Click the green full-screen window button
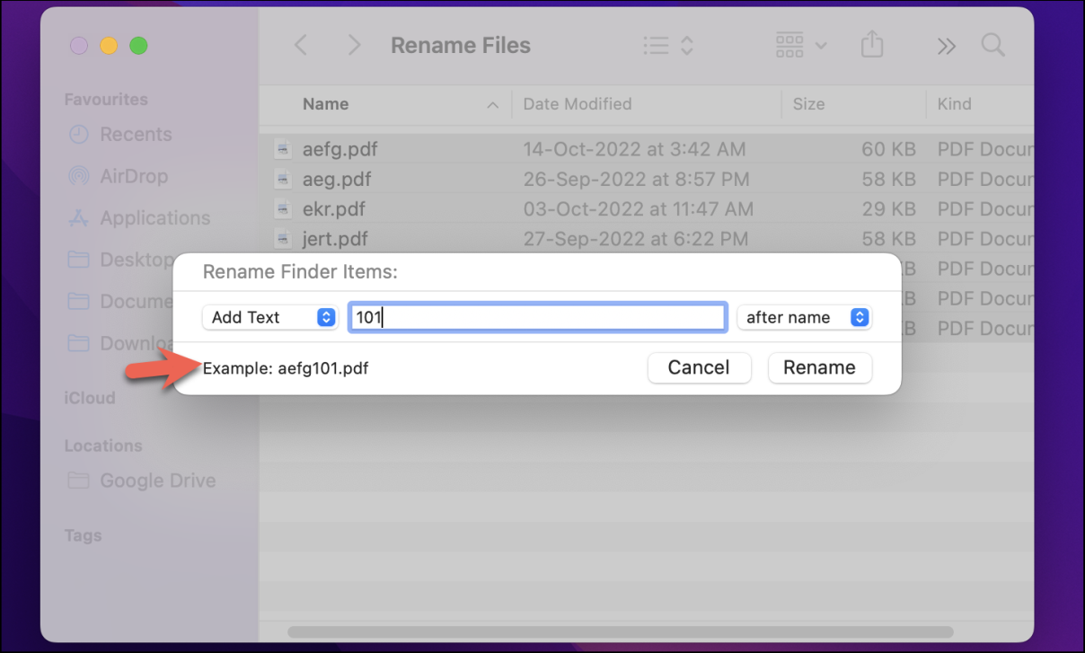This screenshot has width=1085, height=653. pyautogui.click(x=138, y=46)
